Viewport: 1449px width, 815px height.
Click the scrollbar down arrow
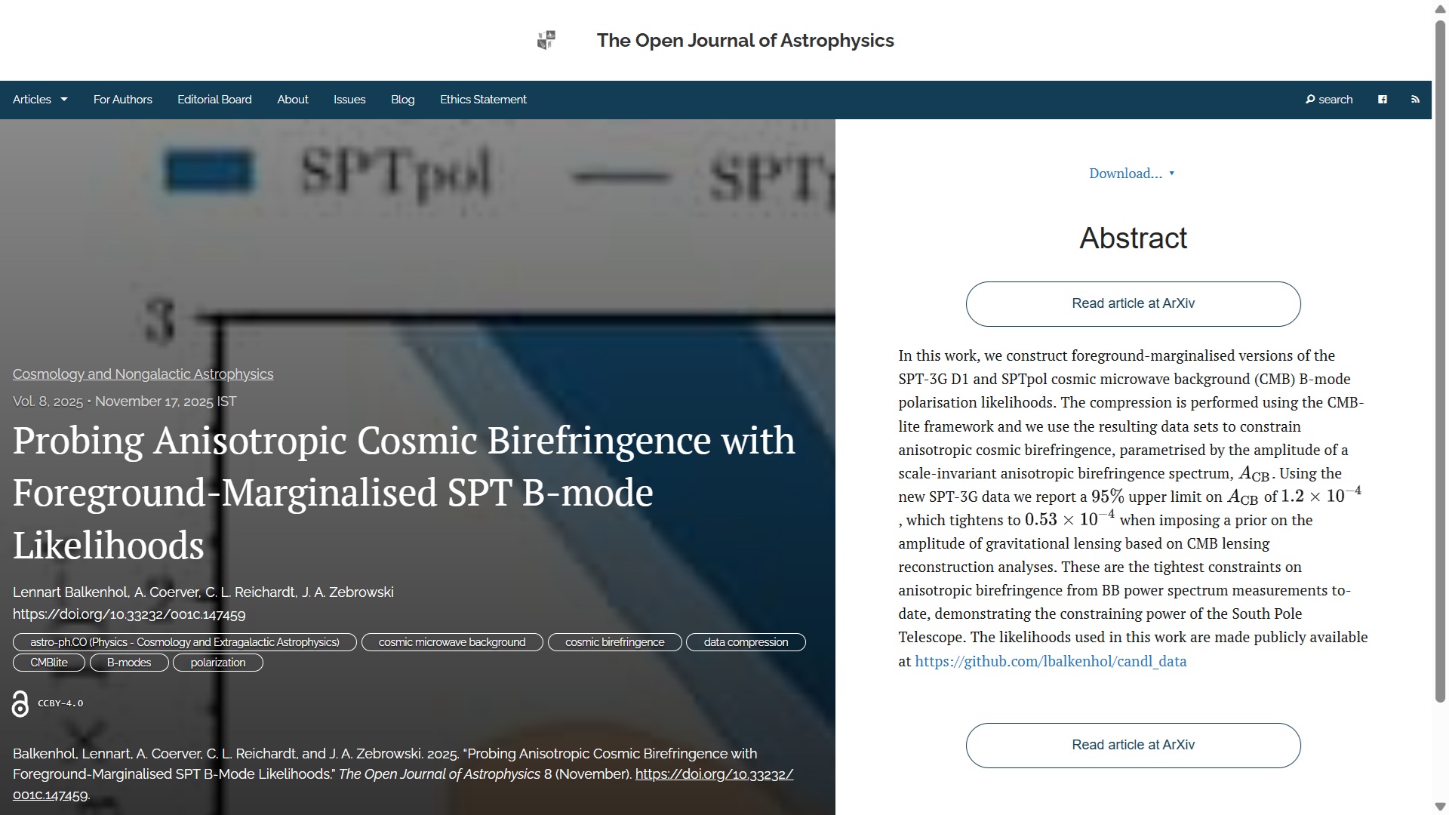[x=1440, y=807]
